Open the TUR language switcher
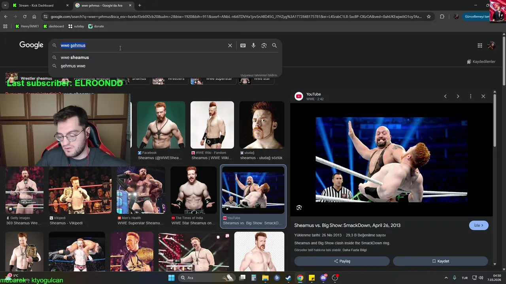The width and height of the screenshot is (506, 284). coord(465,278)
